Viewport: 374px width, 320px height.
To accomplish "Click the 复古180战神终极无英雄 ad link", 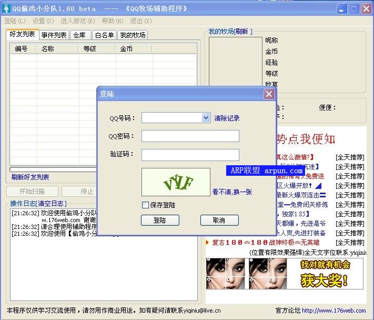I will [266, 243].
